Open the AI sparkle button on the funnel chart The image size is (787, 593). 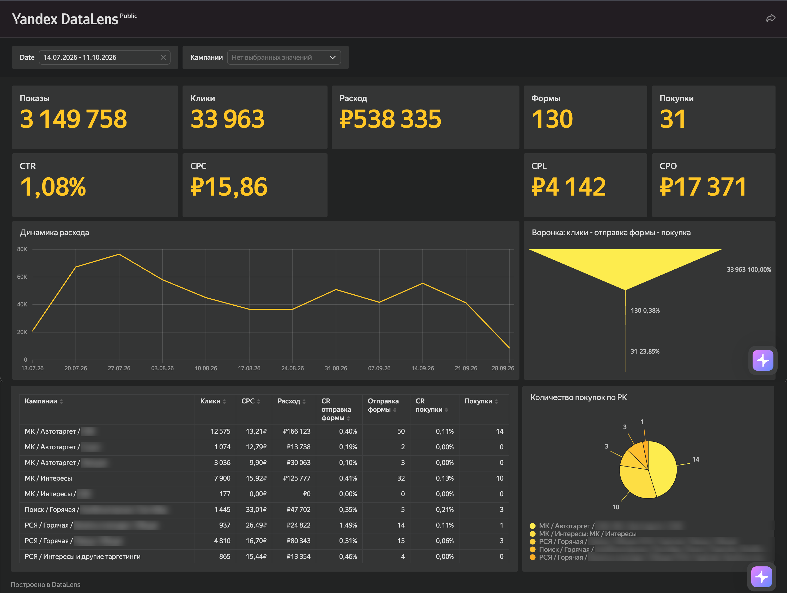(763, 360)
